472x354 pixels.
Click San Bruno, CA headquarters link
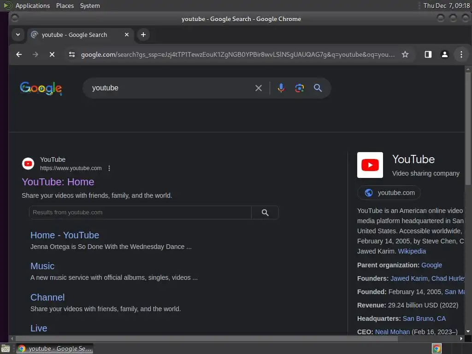pos(424,319)
